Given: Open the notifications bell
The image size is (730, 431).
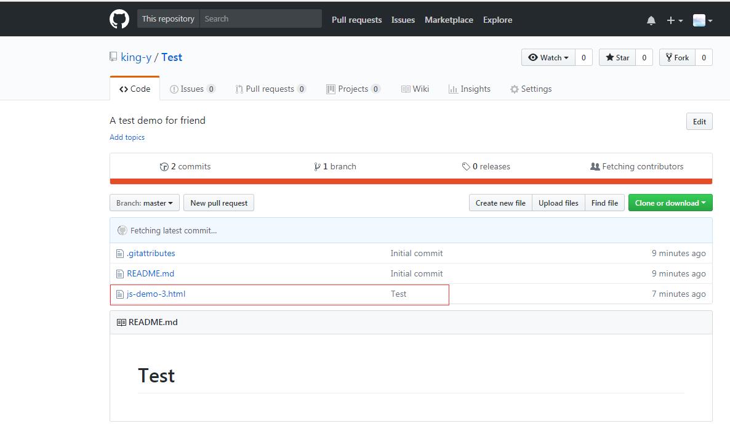Looking at the screenshot, I should pos(651,20).
